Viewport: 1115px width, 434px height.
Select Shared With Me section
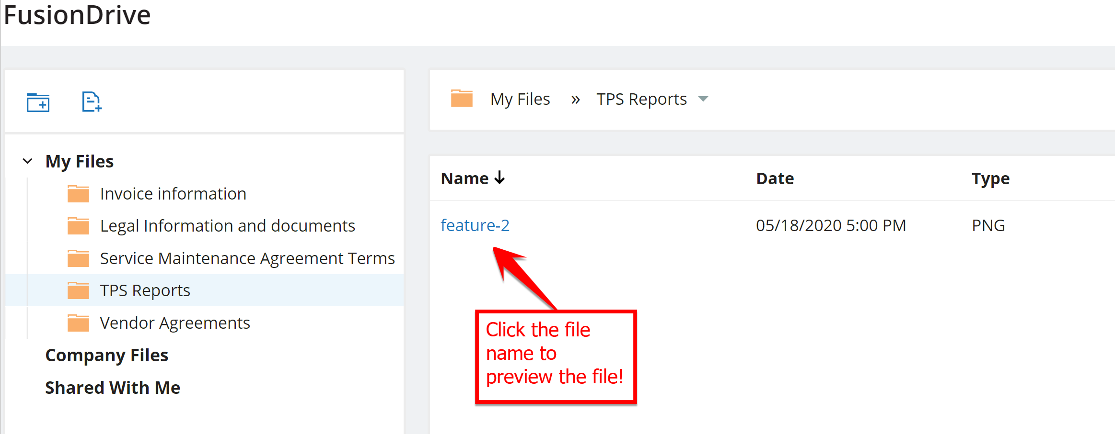point(113,388)
